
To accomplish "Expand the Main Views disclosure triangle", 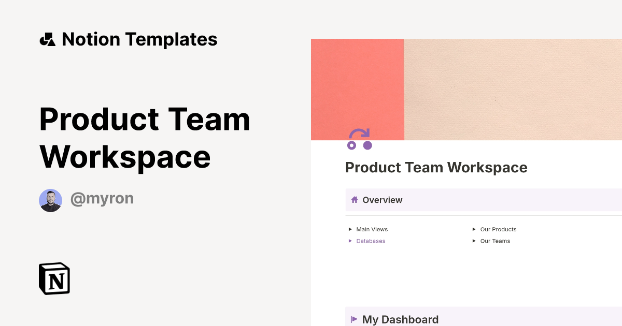I will click(350, 229).
